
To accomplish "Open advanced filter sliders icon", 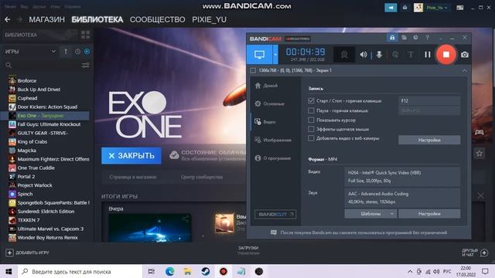I will (85, 65).
